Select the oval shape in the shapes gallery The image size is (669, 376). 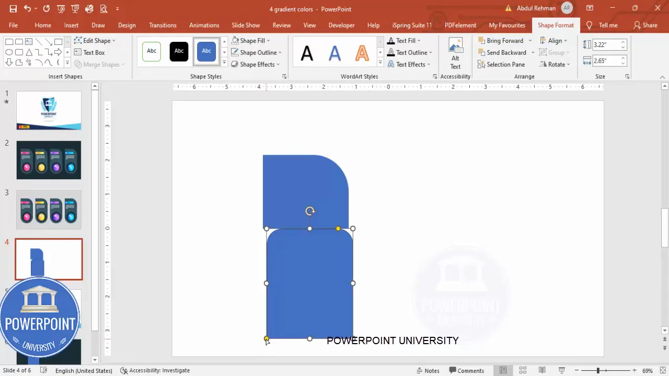(9, 52)
